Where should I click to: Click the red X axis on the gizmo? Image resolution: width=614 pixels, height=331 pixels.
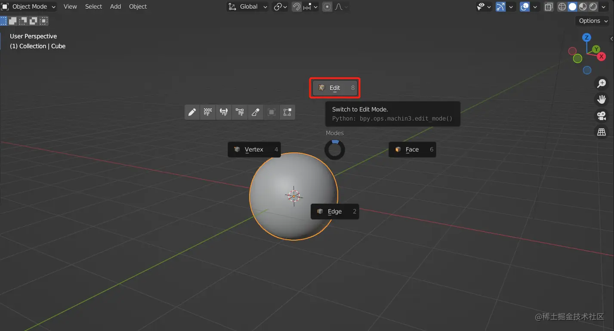[x=602, y=57]
